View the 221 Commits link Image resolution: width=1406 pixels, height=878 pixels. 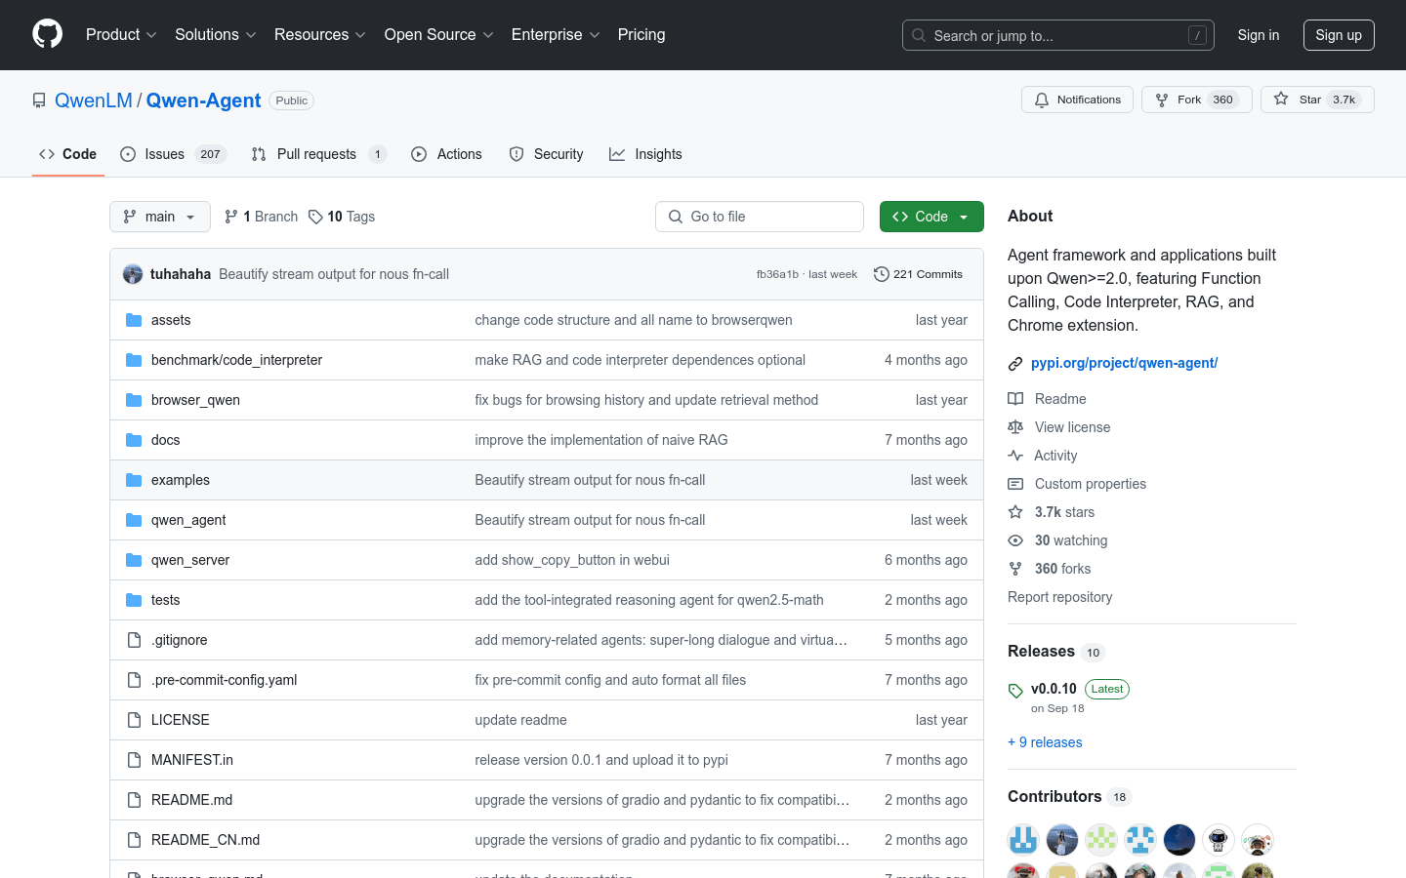(918, 274)
